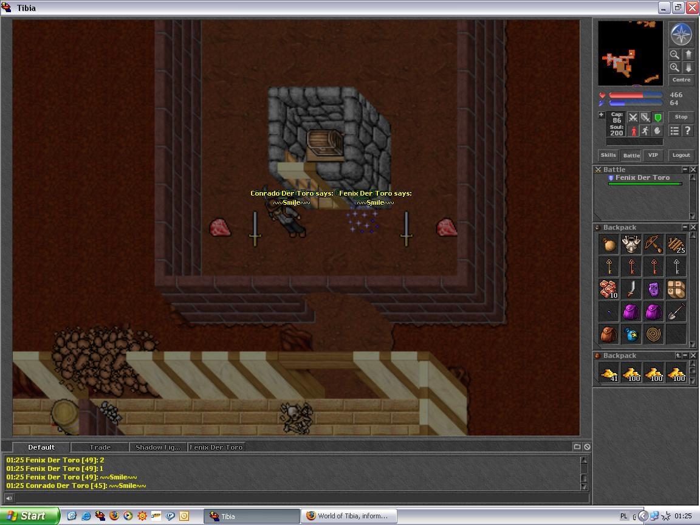The width and height of the screenshot is (700, 525).
Task: Switch to the Shadow Fig... chat tab
Action: (x=158, y=447)
